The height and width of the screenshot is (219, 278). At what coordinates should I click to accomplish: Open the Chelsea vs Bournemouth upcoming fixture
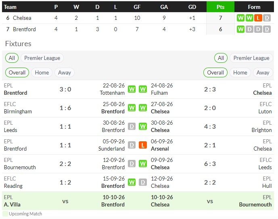(211, 201)
